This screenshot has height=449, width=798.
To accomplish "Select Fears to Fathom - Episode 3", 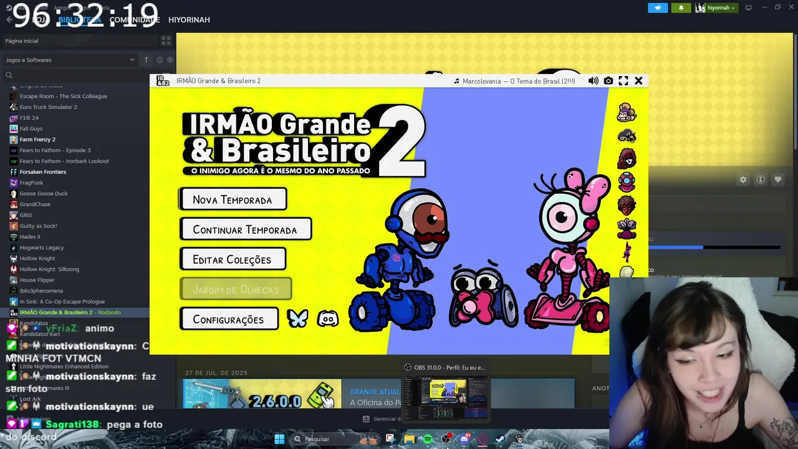I will [x=55, y=150].
